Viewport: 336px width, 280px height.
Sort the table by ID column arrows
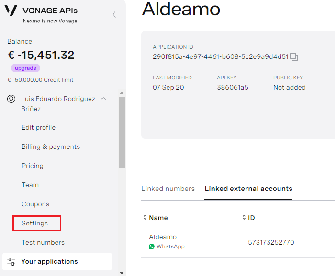(244, 217)
